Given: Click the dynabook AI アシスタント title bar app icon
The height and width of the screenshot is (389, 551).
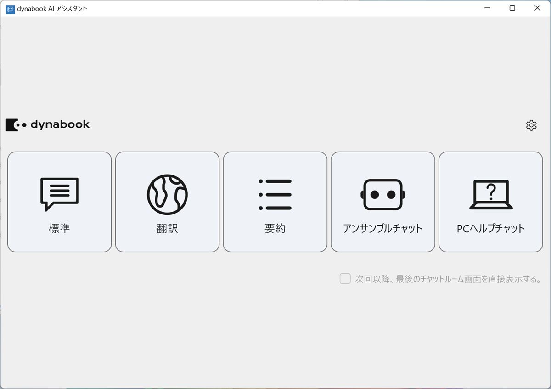Looking at the screenshot, I should [10, 9].
